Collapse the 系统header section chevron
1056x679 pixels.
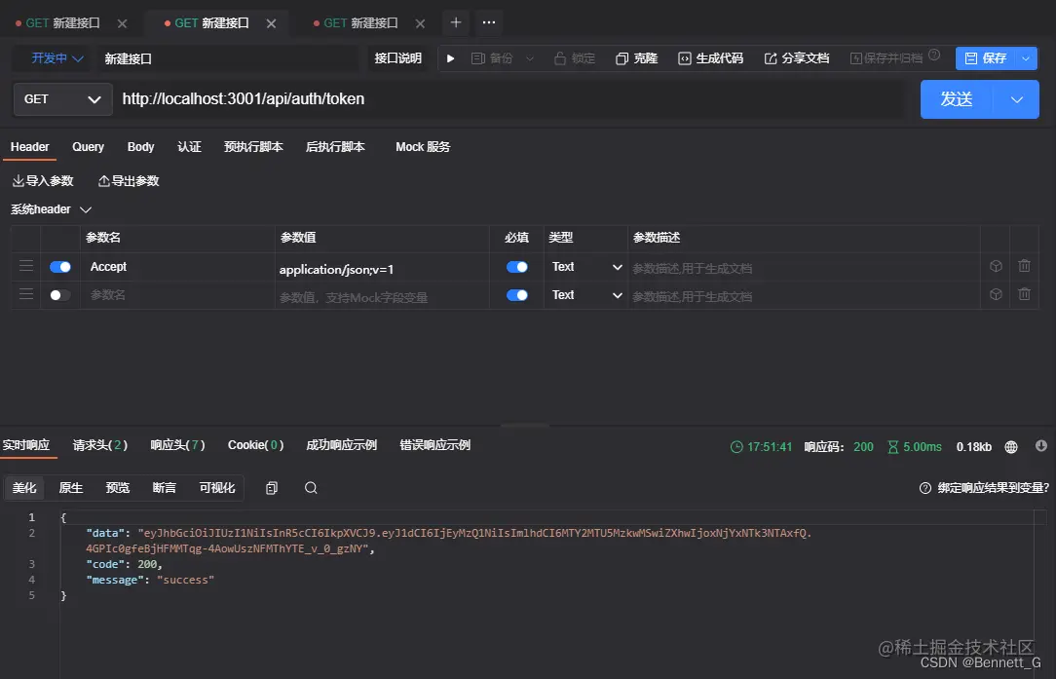coord(85,208)
